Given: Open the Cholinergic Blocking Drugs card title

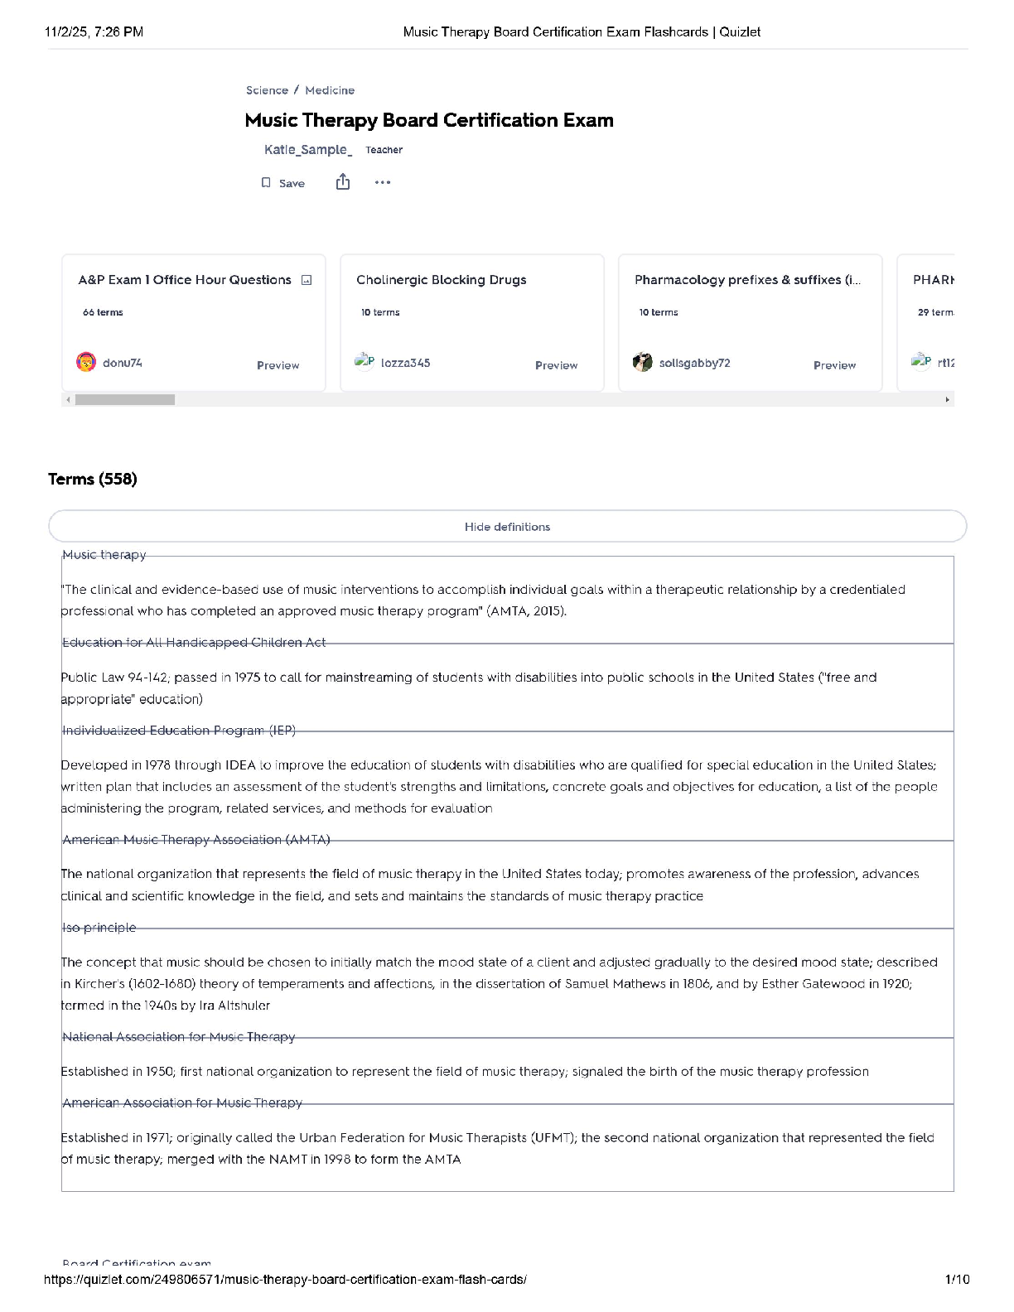Looking at the screenshot, I should pyautogui.click(x=441, y=280).
